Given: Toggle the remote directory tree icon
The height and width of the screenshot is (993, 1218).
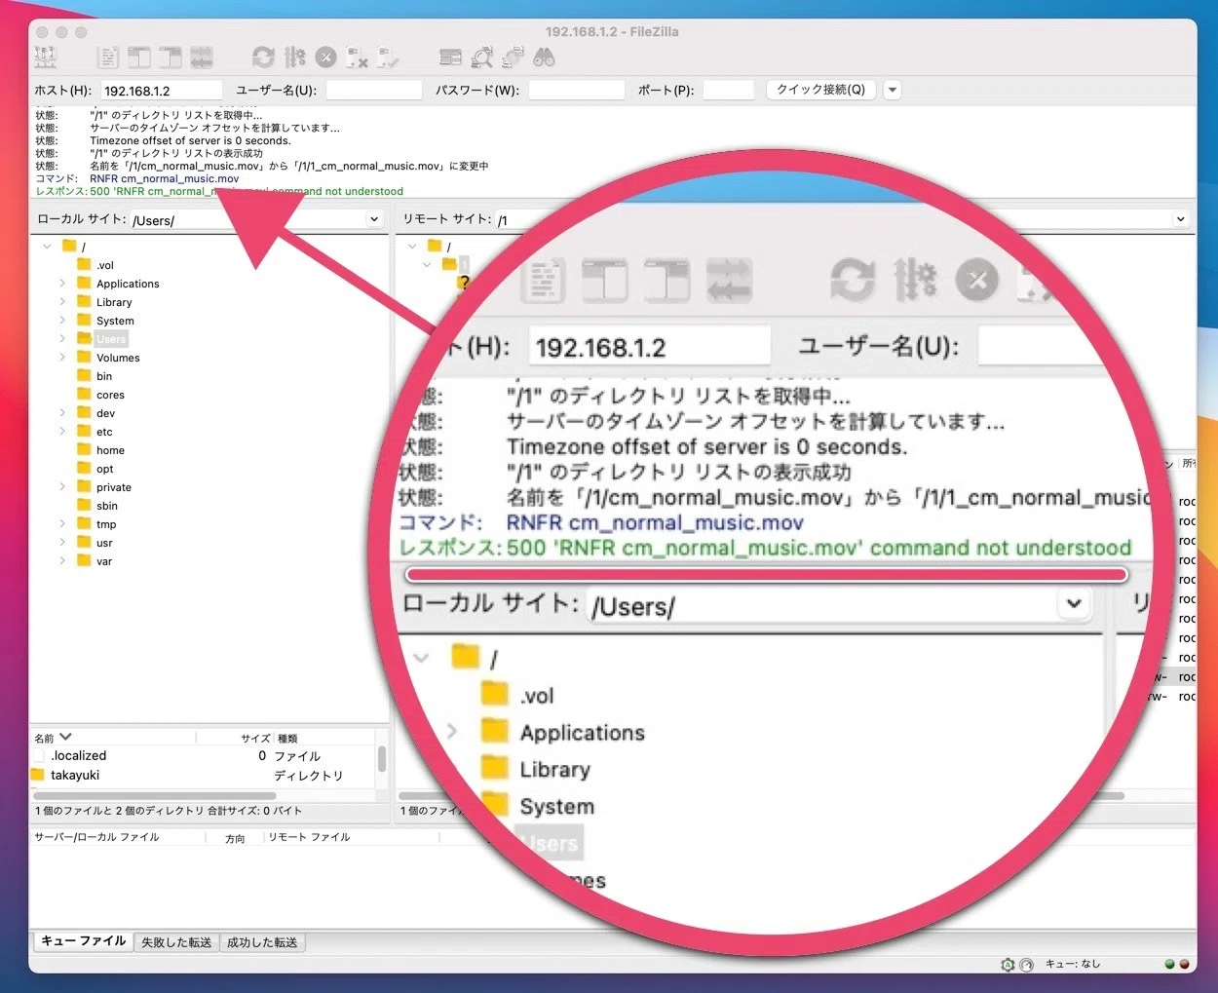Looking at the screenshot, I should point(171,57).
